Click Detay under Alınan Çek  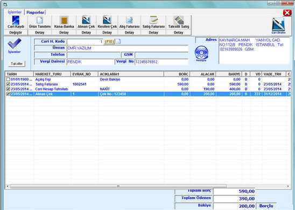86,32
